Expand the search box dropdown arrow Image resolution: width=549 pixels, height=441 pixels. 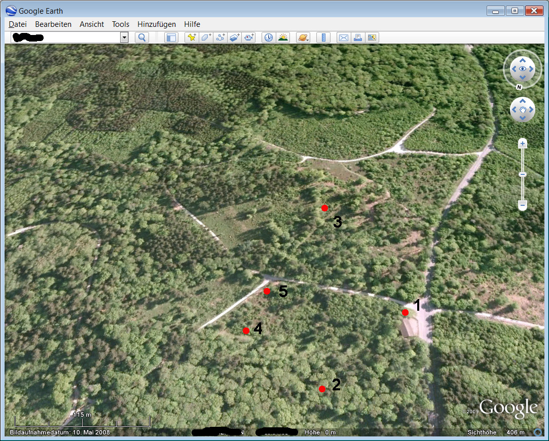[x=124, y=38]
